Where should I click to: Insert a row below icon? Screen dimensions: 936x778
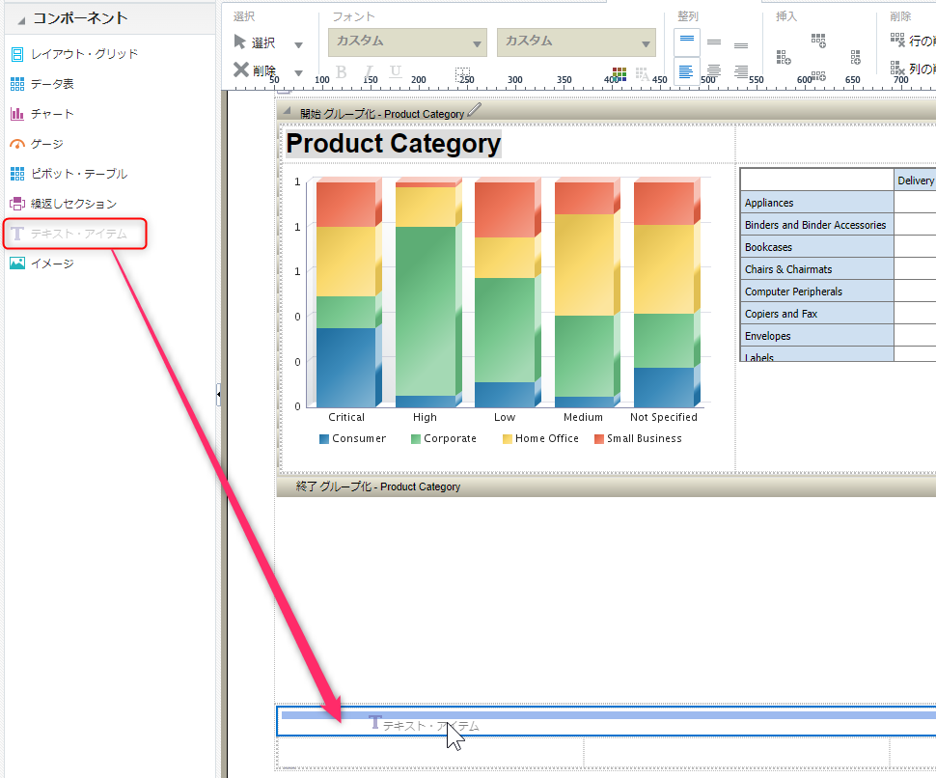818,76
